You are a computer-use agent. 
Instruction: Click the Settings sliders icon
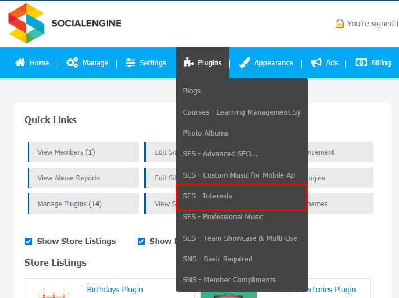pyautogui.click(x=131, y=63)
